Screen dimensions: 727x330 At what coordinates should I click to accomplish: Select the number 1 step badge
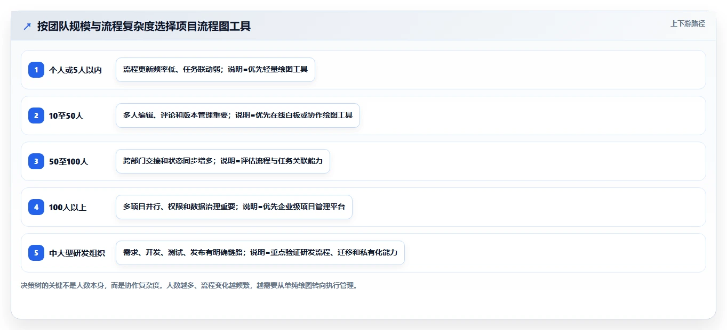coord(36,70)
